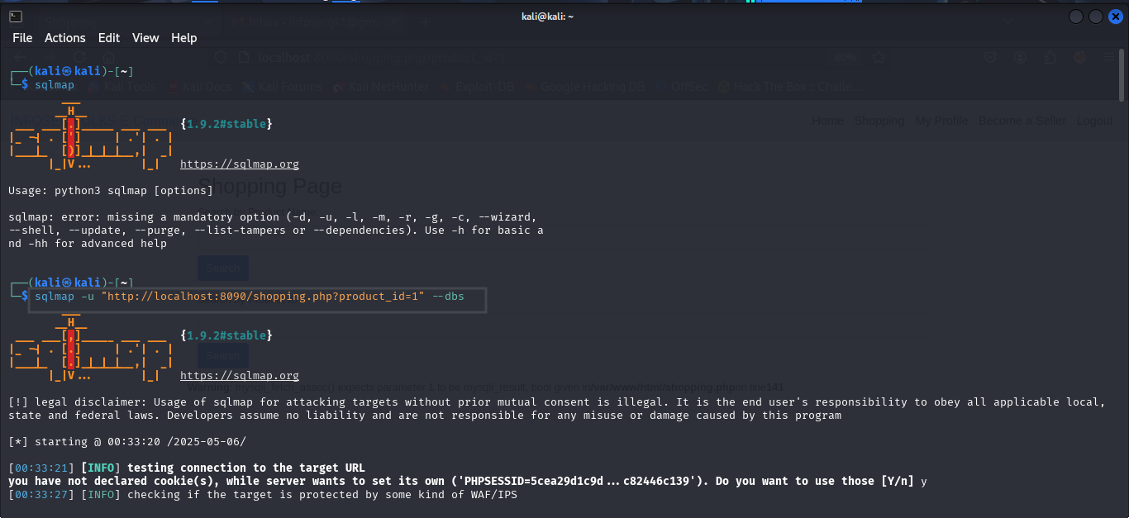The image size is (1129, 518).
Task: Minimize the kali@kali terminal window
Action: [x=1076, y=17]
